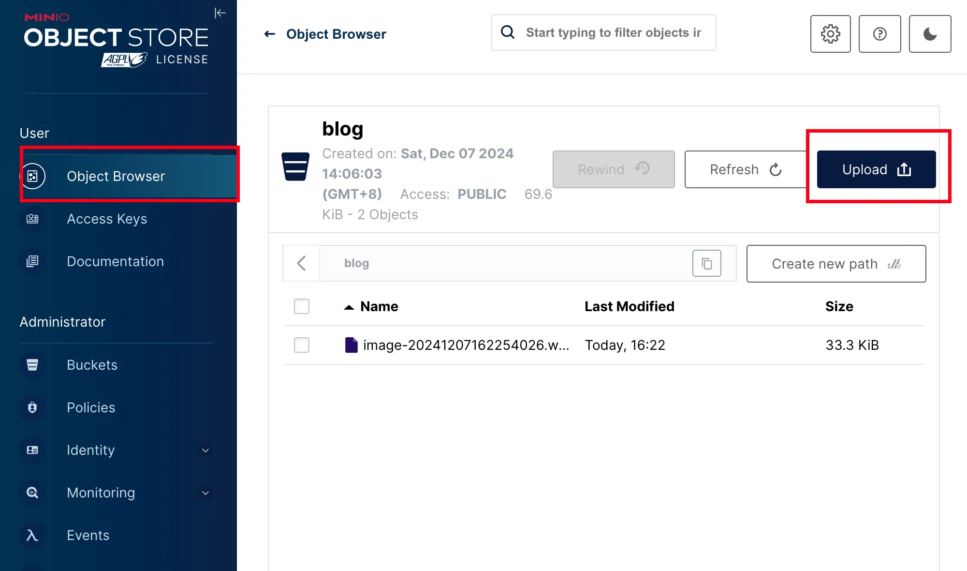Open settings gear icon
Image resolution: width=967 pixels, height=571 pixels.
coord(830,34)
